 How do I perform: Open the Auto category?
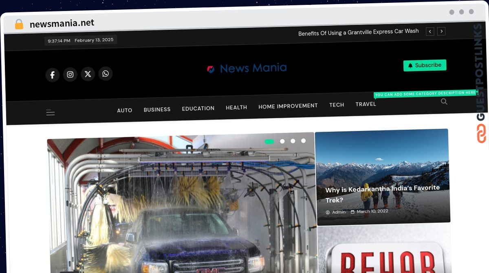tap(125, 110)
